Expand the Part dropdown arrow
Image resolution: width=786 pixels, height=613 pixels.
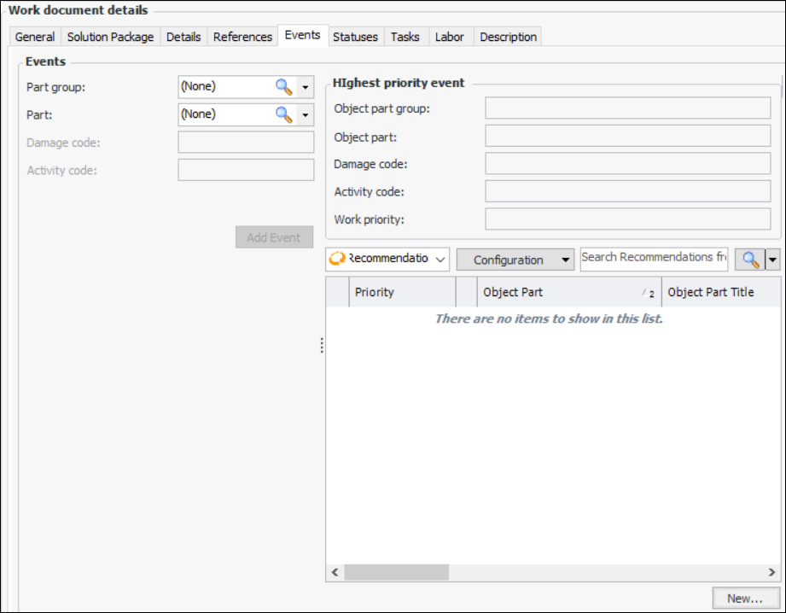[x=306, y=114]
